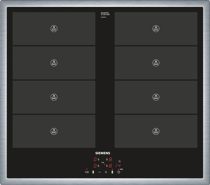
Task: Tap the IN boost symbol, top-left zone
Action: [x=54, y=29]
